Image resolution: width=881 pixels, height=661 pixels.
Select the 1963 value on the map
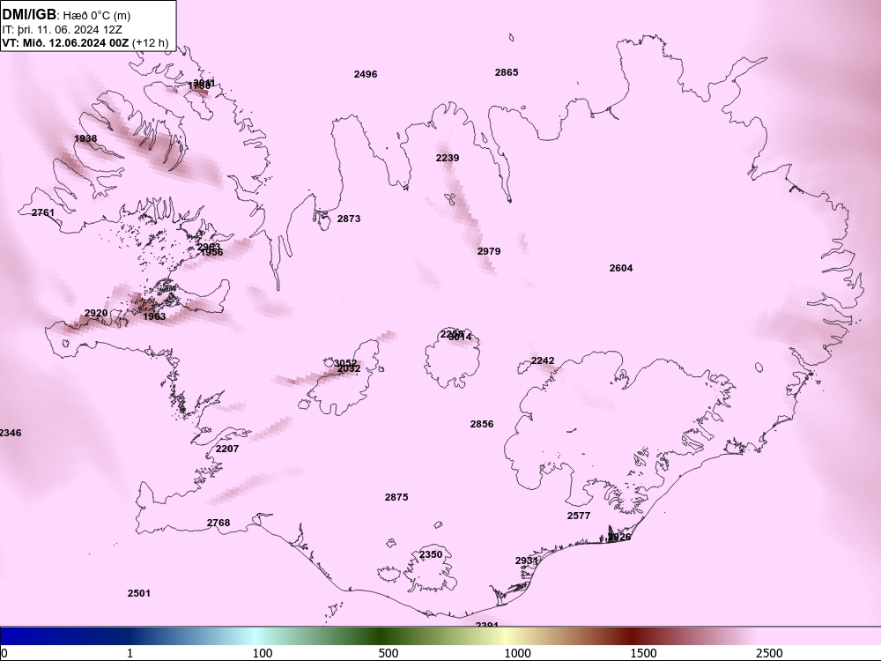tap(154, 316)
